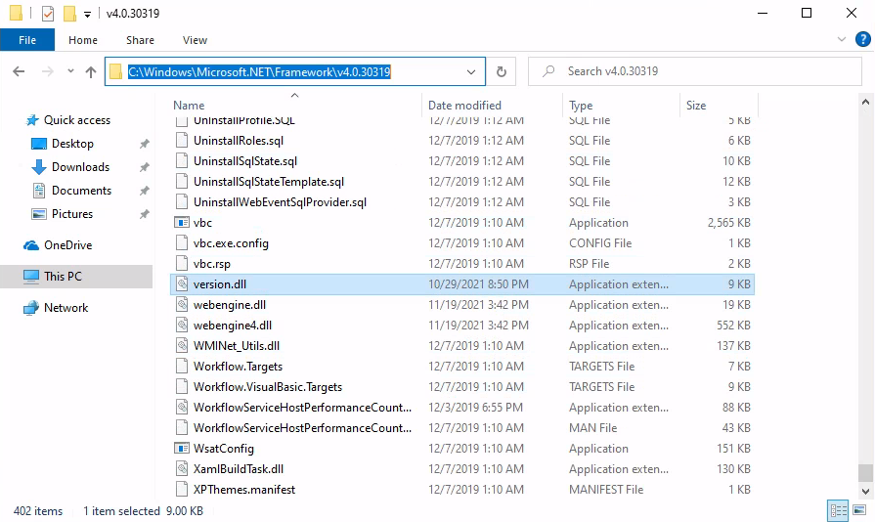Click the Downloads arrow icon in sidebar
Image resolution: width=875 pixels, height=522 pixels.
pos(38,167)
